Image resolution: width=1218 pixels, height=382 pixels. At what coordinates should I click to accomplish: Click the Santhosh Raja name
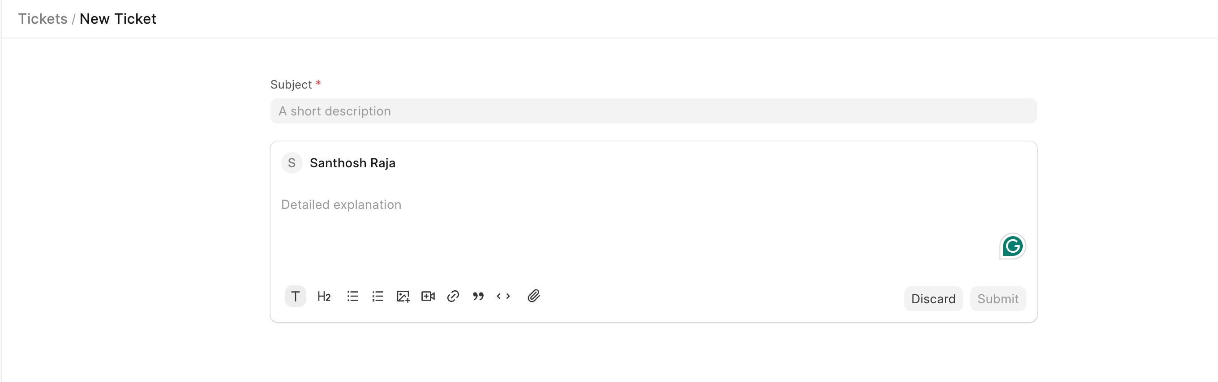point(352,163)
